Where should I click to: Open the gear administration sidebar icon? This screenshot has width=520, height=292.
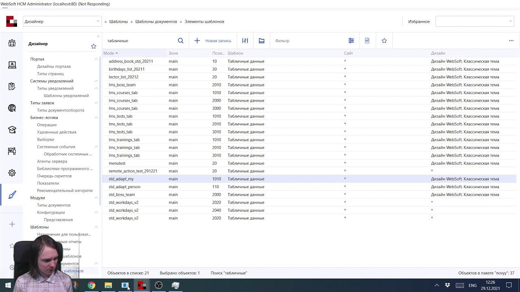[x=12, y=173]
